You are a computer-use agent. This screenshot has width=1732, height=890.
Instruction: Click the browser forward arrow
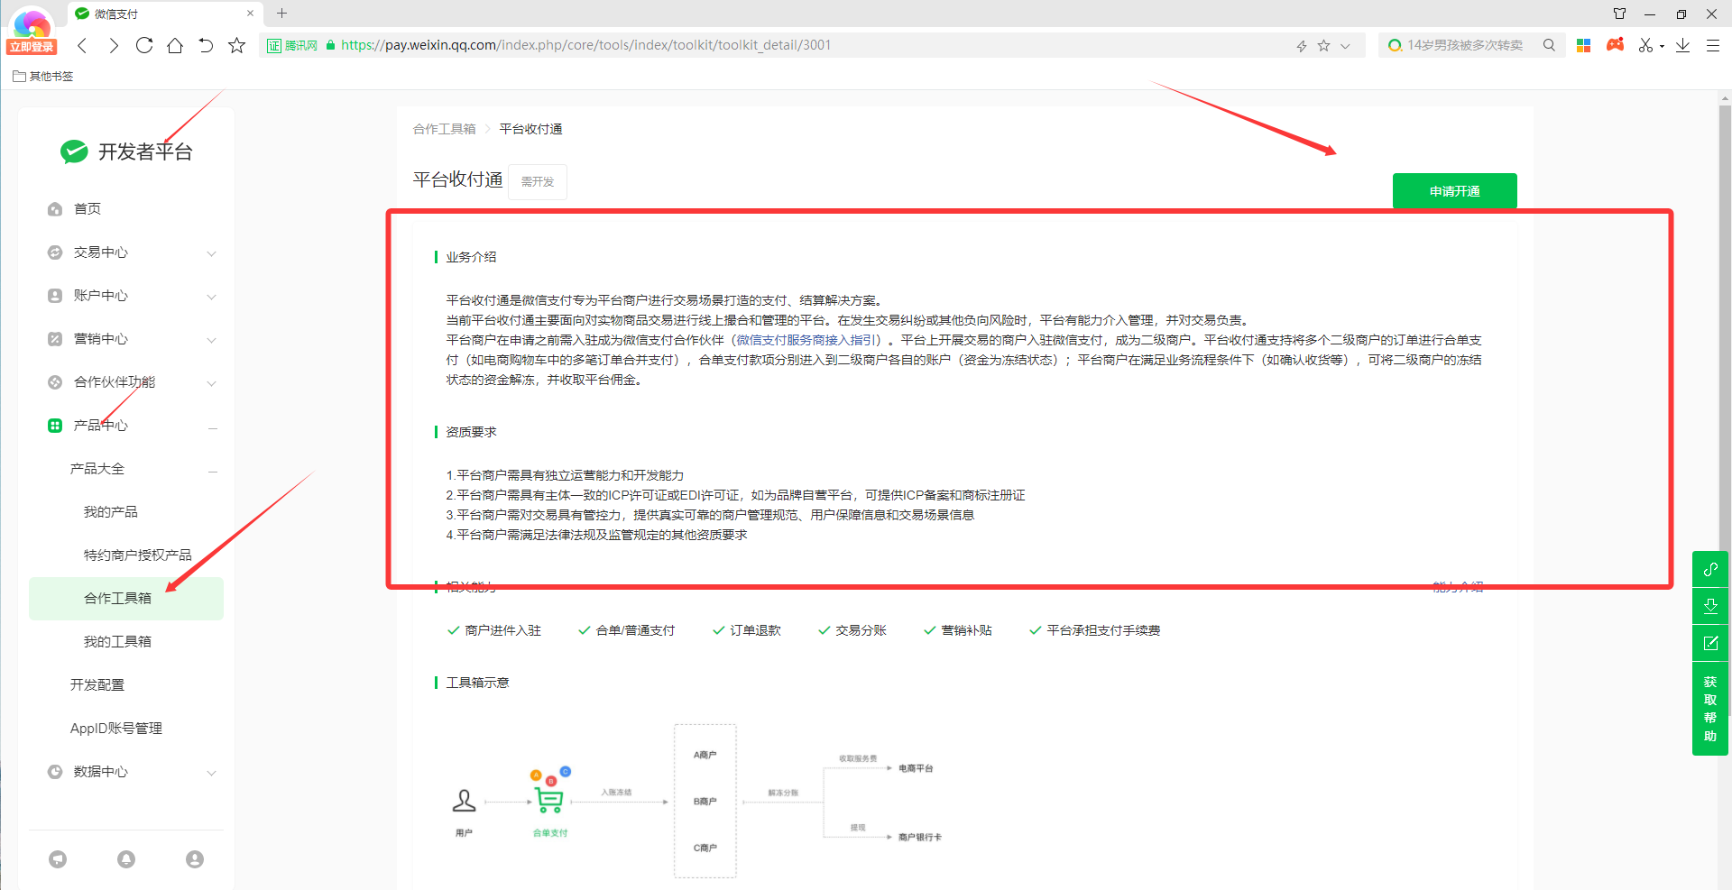[x=113, y=45]
